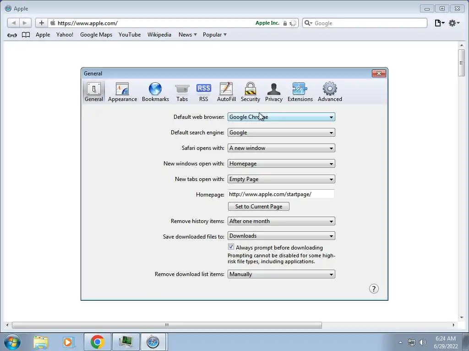Show hidden tray icons arrow
This screenshot has height=351, width=469.
pyautogui.click(x=400, y=342)
